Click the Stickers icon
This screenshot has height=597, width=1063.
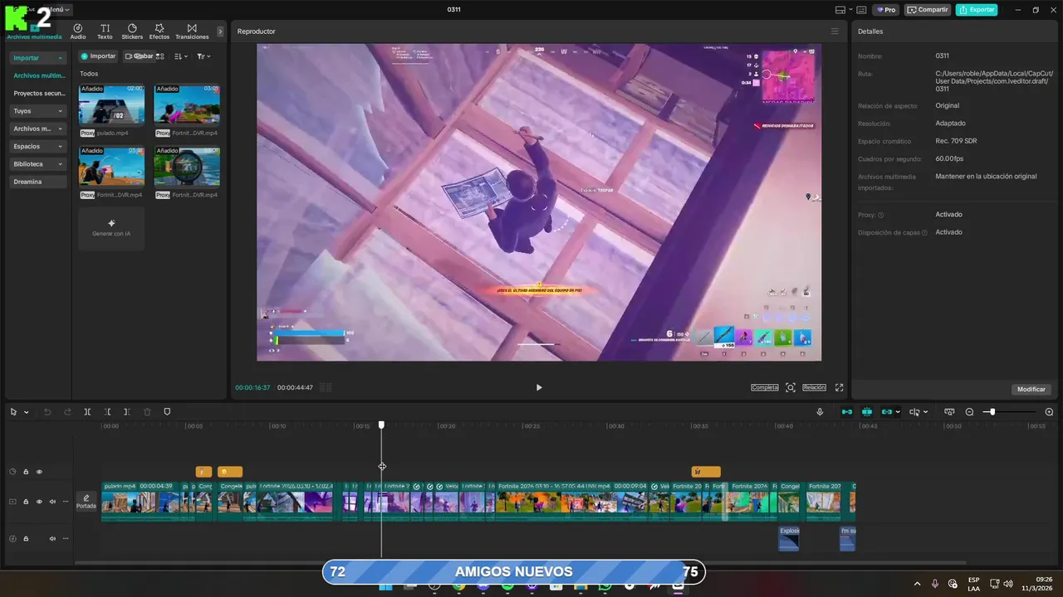point(132,32)
